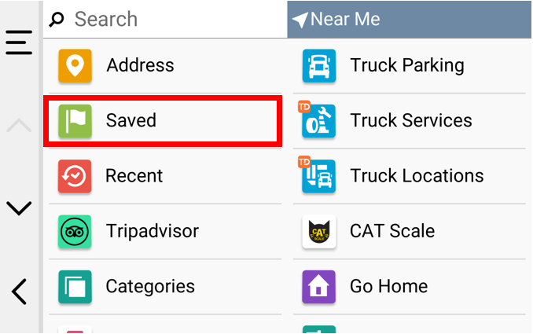Open the Saved places list
The image size is (533, 334).
pyautogui.click(x=131, y=121)
